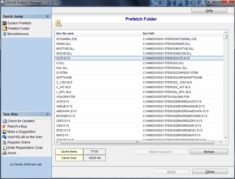Screen dimensions: 235x179
Task: Open the System Prefetch link
Action: [19, 23]
